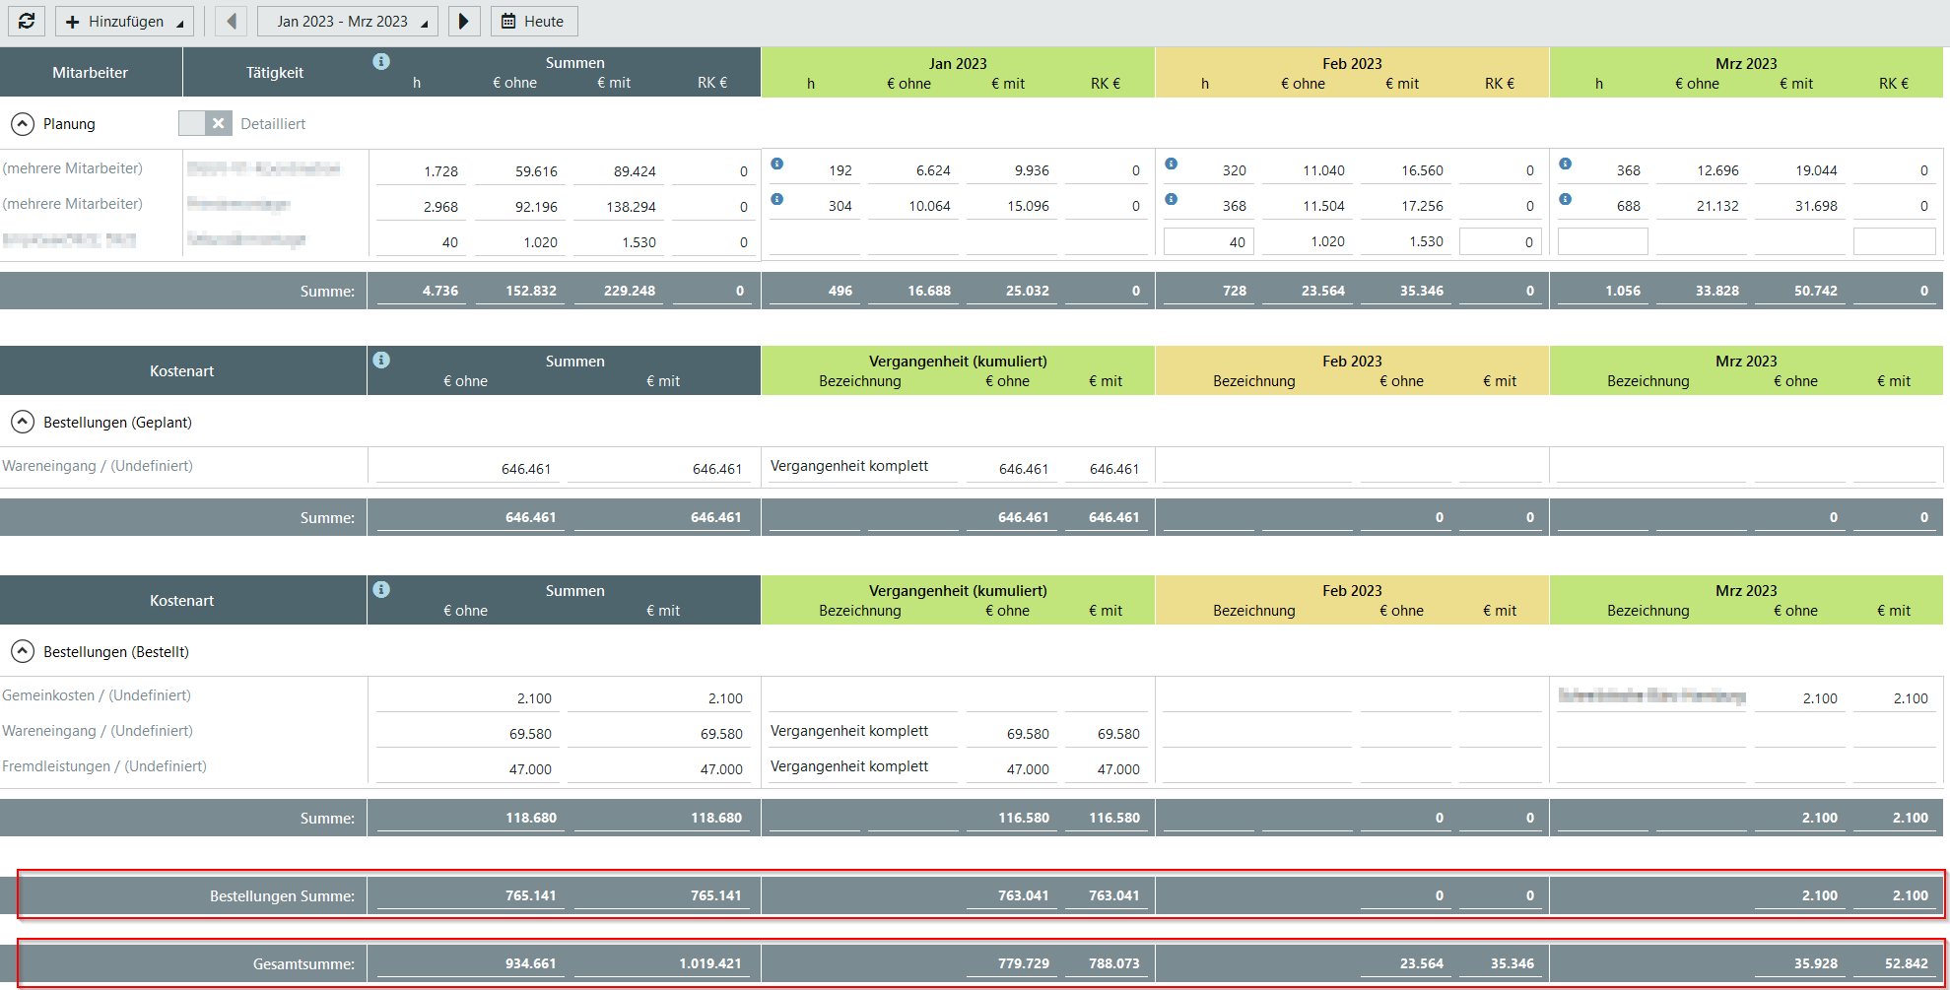The image size is (1950, 990).
Task: Click info icon beside Feb 2023 value 368
Action: pyautogui.click(x=1172, y=199)
